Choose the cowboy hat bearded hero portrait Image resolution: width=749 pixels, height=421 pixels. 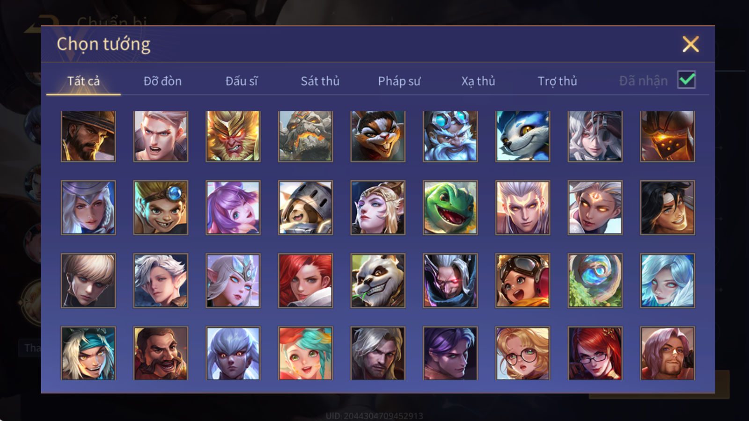pos(88,136)
